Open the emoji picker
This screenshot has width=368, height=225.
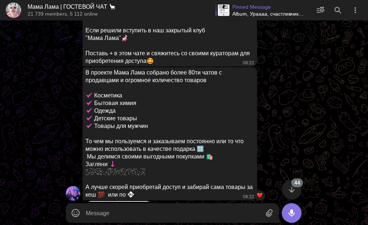76,213
